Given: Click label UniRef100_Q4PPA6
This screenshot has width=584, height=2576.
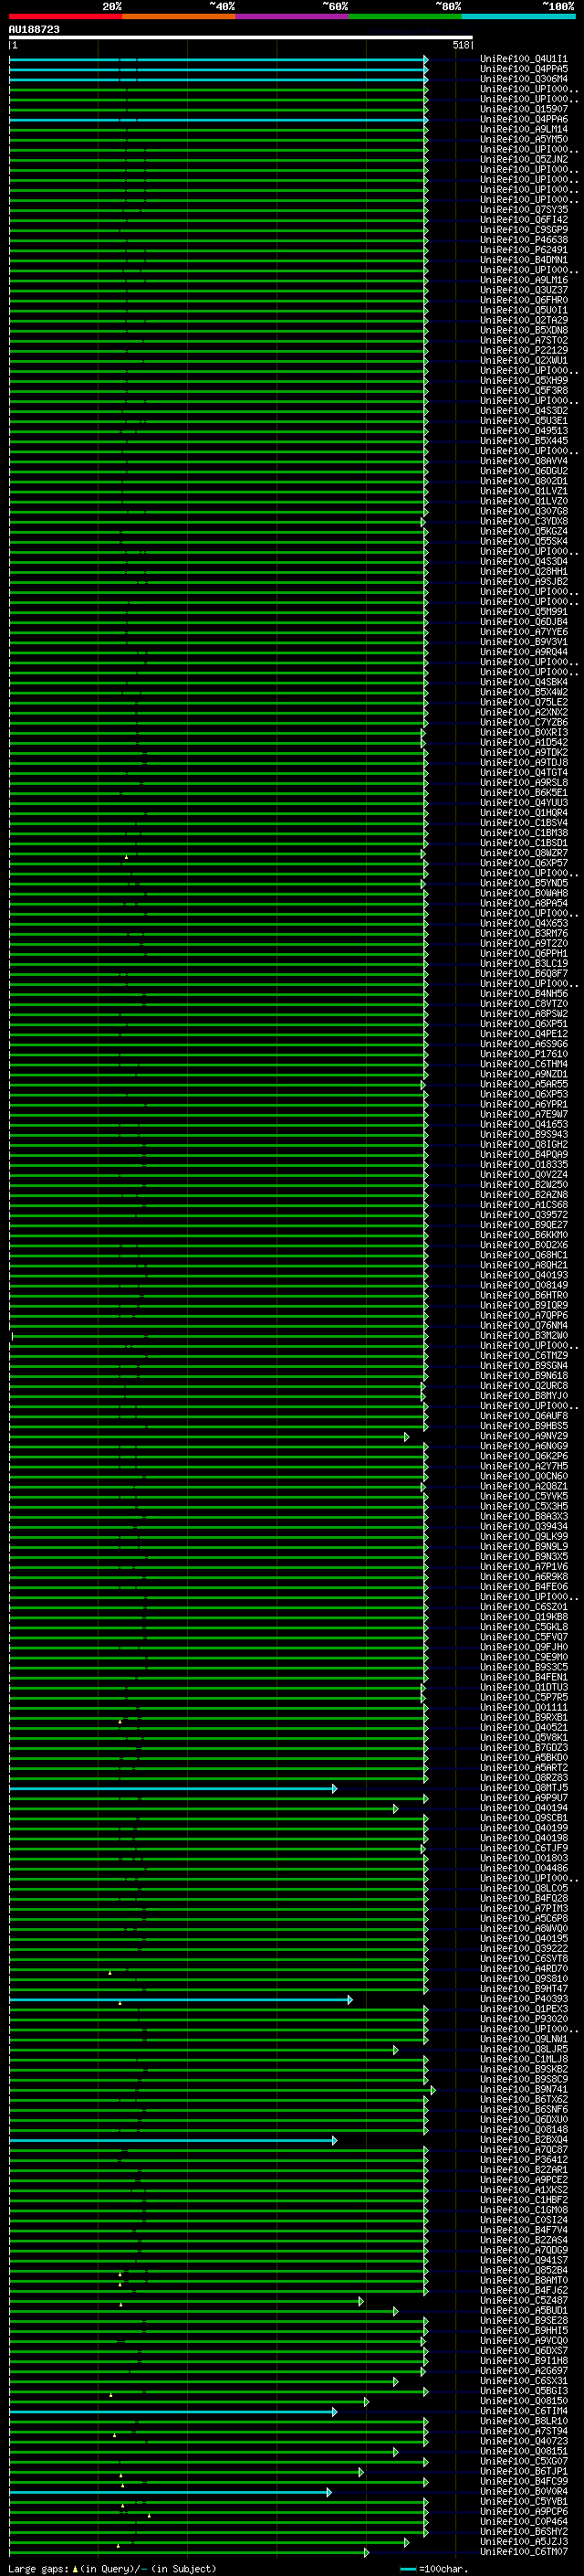Looking at the screenshot, I should click(523, 119).
